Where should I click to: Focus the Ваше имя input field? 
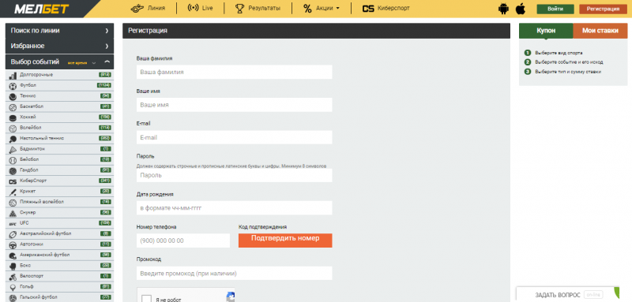pos(234,105)
